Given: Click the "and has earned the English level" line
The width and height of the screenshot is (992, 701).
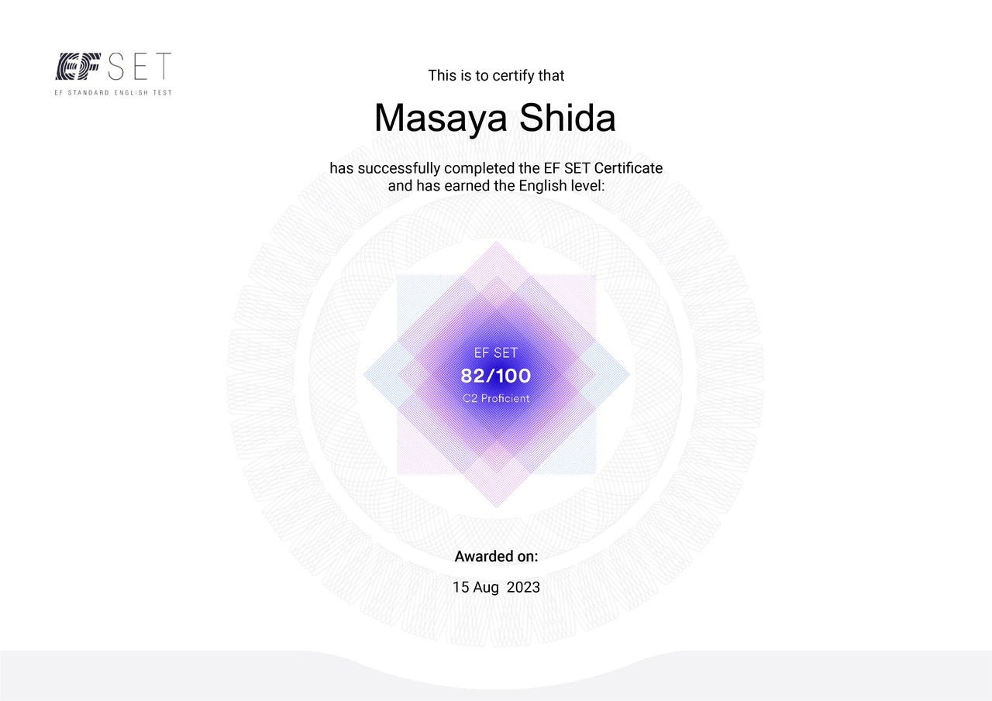Looking at the screenshot, I should tap(496, 185).
